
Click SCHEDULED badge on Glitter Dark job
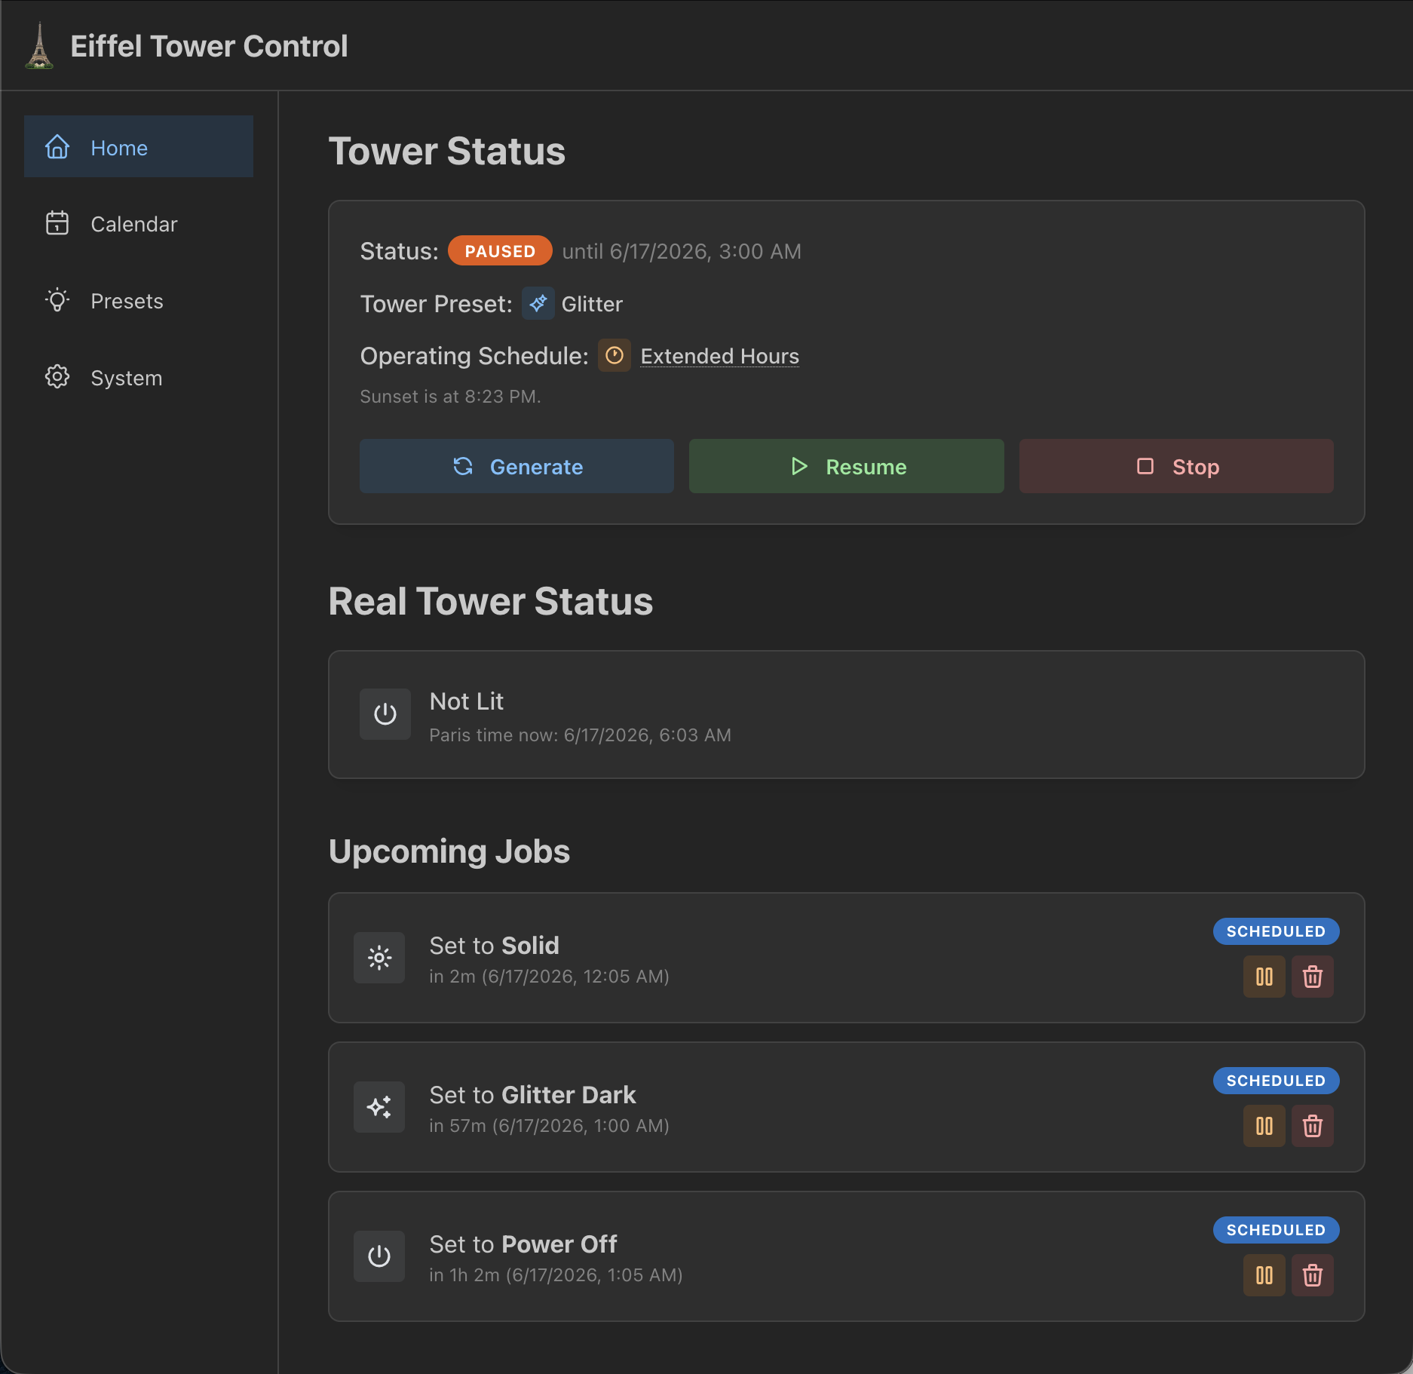coord(1276,1081)
